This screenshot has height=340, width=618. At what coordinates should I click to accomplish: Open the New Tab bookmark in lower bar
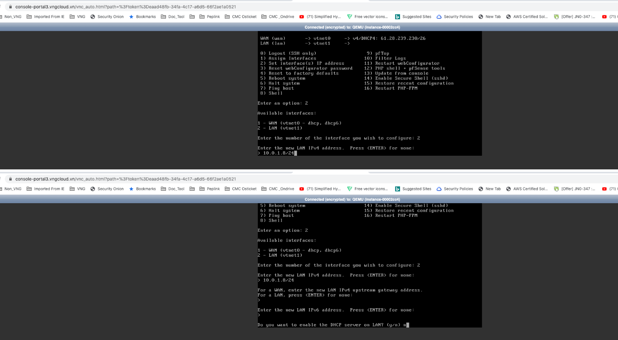pyautogui.click(x=489, y=189)
